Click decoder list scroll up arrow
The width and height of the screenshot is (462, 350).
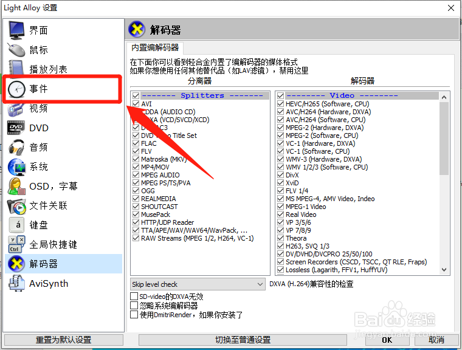444,97
